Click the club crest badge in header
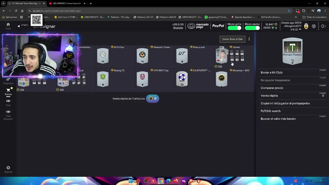This screenshot has height=185, width=329. pyautogui.click(x=306, y=26)
